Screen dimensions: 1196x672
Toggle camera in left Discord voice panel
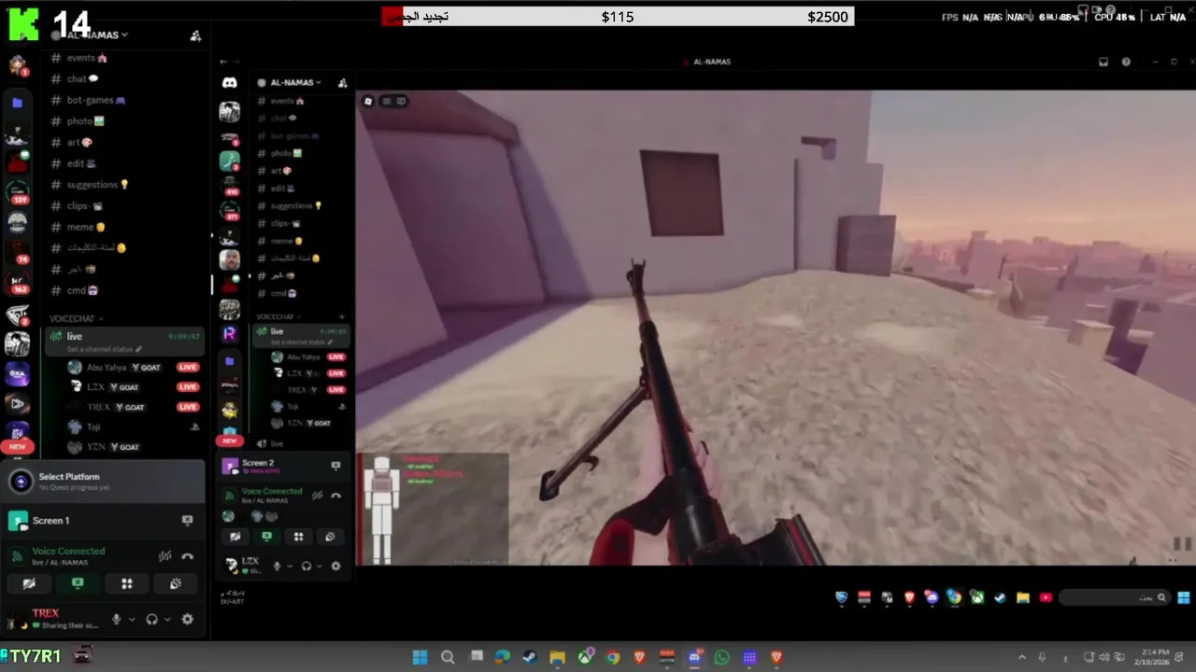[29, 583]
